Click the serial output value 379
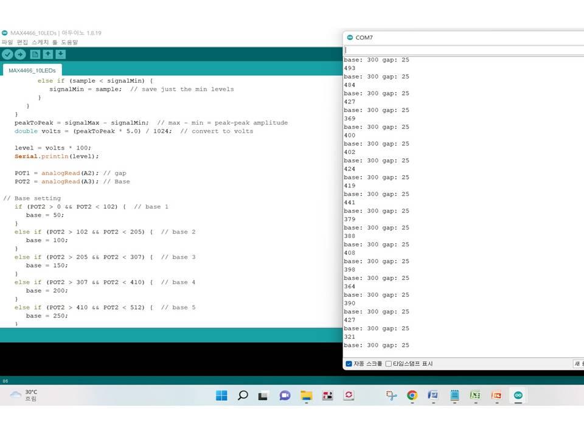Image resolution: width=584 pixels, height=438 pixels. point(349,220)
